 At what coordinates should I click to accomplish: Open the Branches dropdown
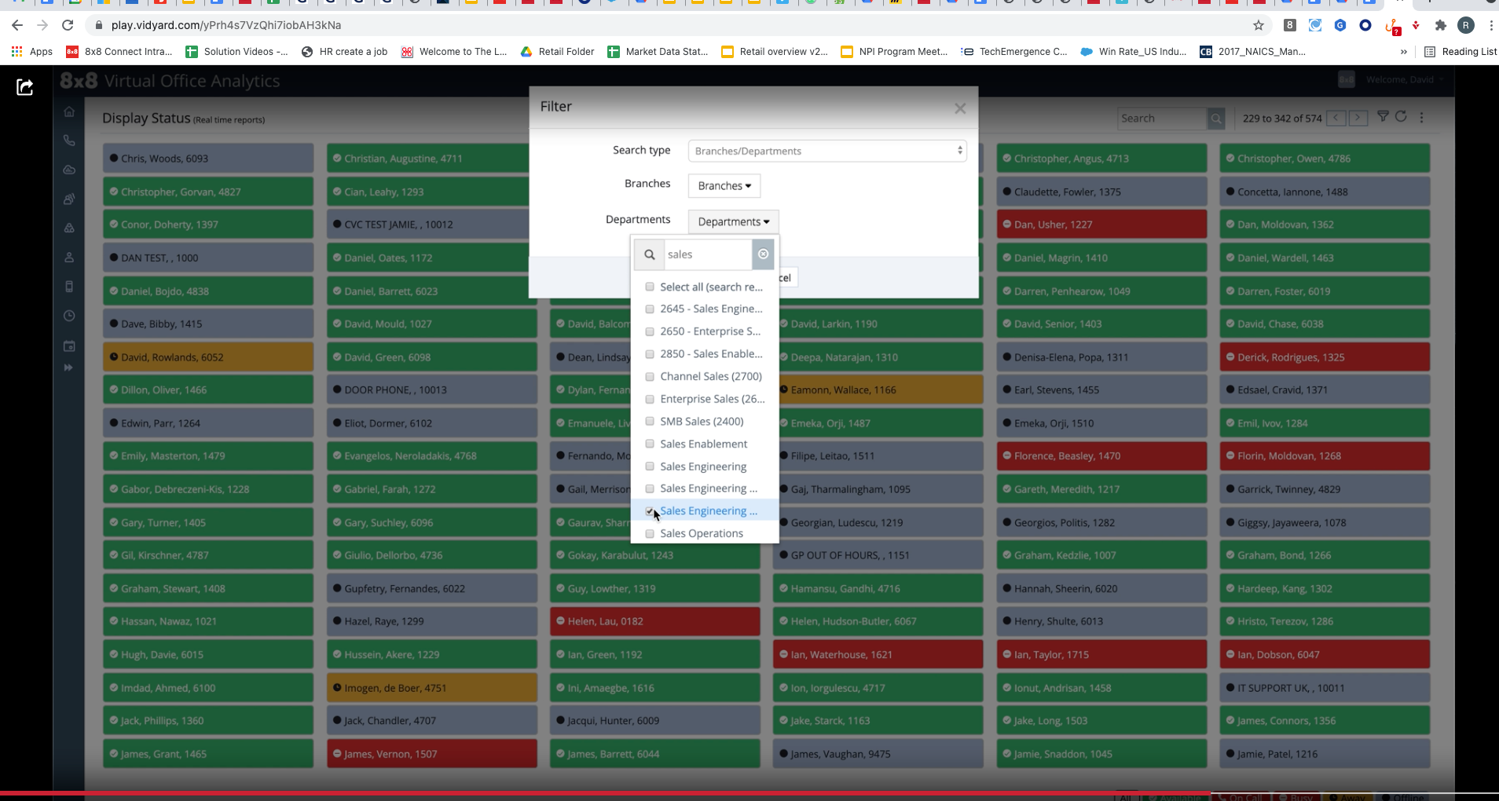pyautogui.click(x=724, y=186)
